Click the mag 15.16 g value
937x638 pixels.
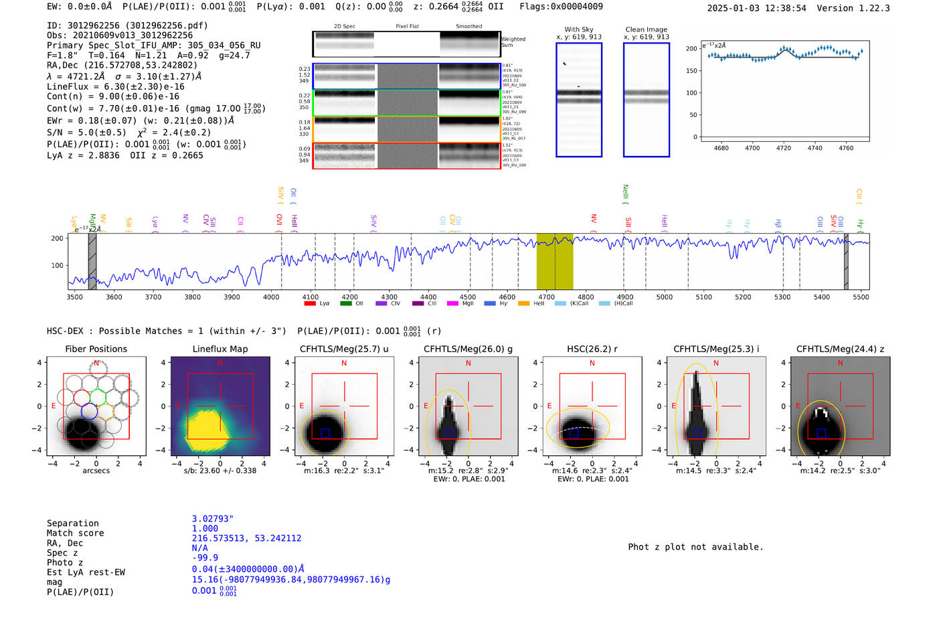tap(291, 580)
